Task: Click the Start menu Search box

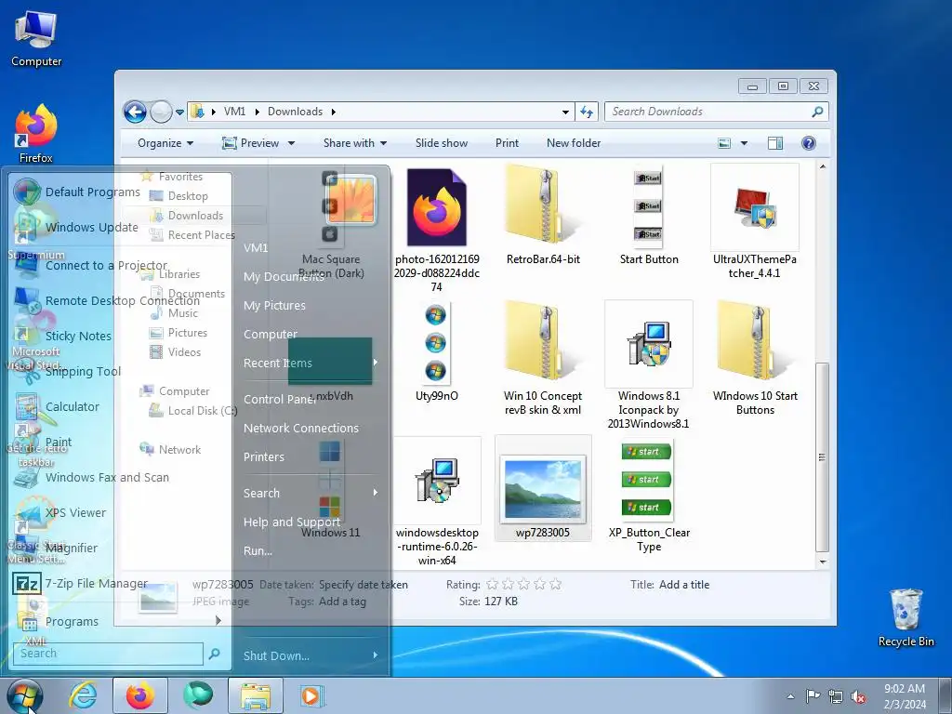Action: pyautogui.click(x=108, y=654)
